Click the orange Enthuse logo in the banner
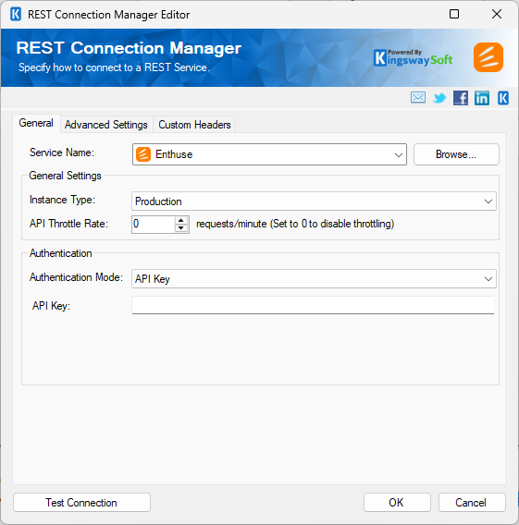The image size is (519, 525). tap(488, 57)
